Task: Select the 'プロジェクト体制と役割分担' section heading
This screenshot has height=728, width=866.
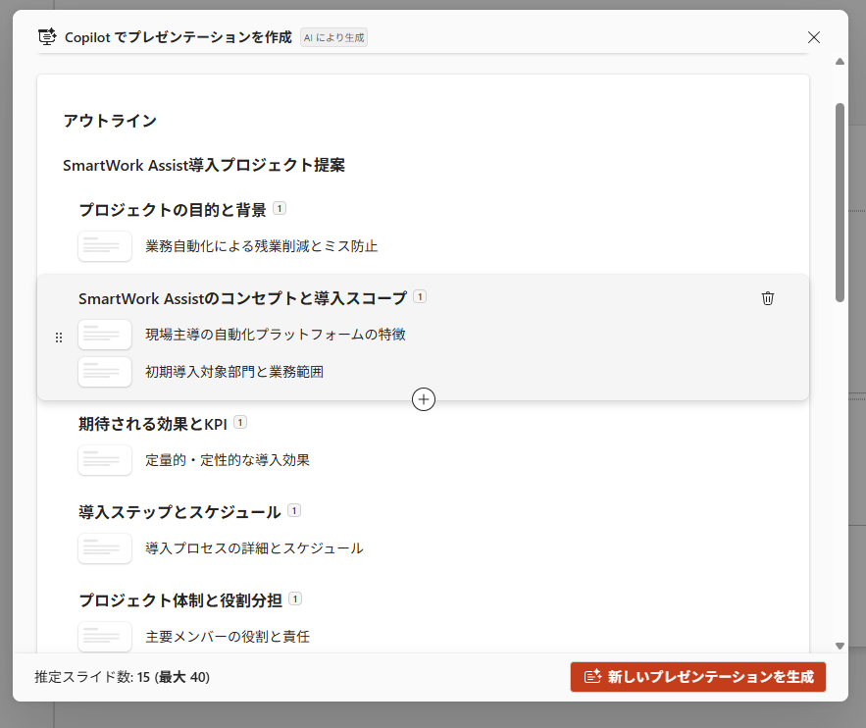Action: [x=180, y=600]
